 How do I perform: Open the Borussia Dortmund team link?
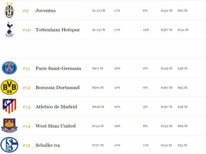[x=58, y=88]
